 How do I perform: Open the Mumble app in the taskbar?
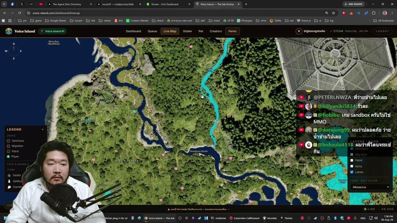tap(269, 218)
